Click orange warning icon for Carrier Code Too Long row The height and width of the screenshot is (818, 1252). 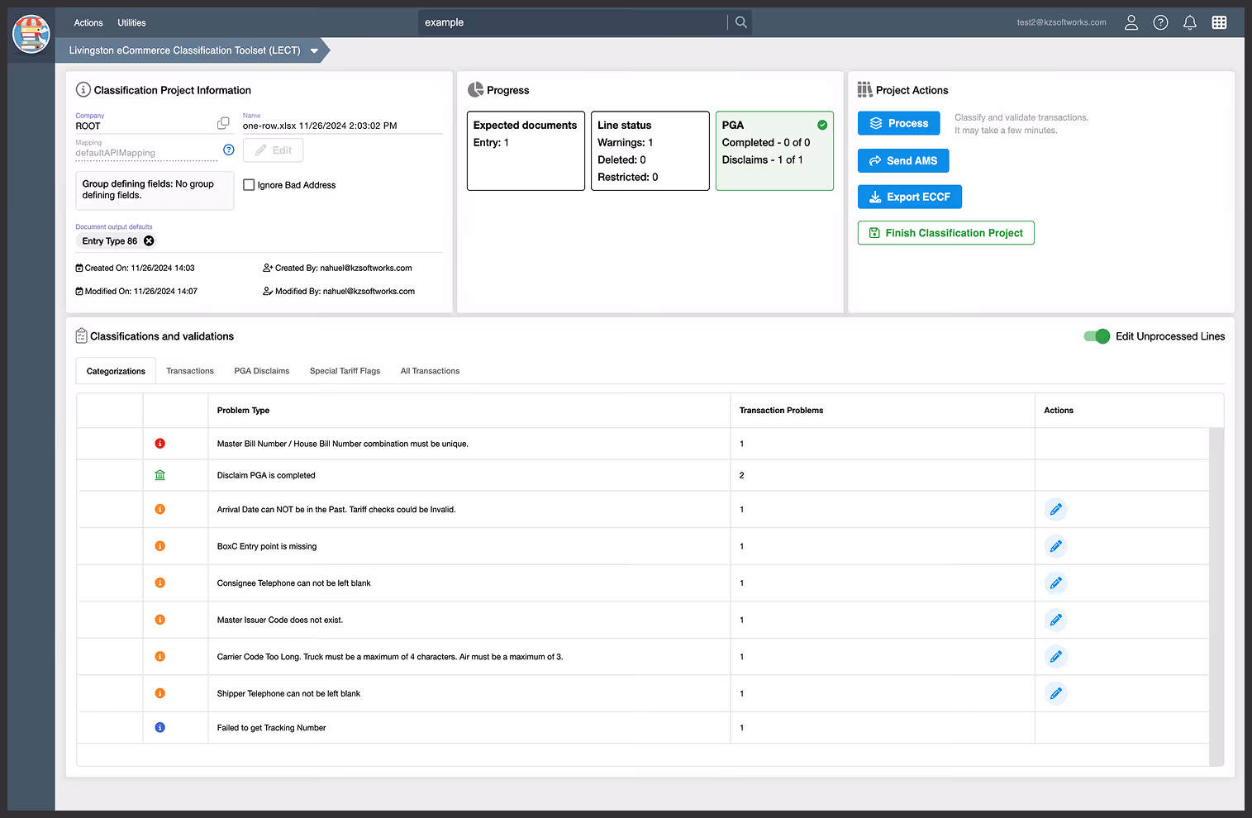[x=160, y=657]
